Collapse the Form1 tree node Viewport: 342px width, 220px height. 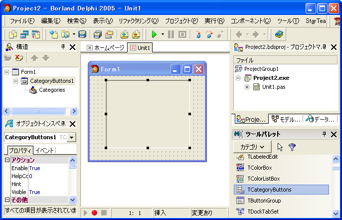[x=7, y=72]
